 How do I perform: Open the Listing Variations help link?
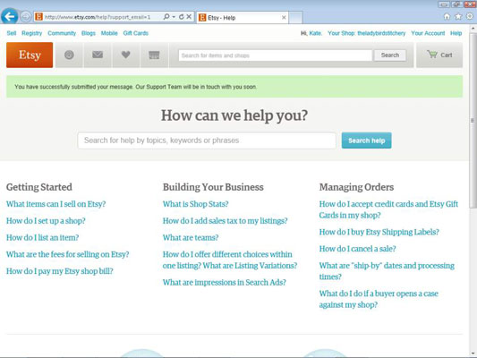230,260
